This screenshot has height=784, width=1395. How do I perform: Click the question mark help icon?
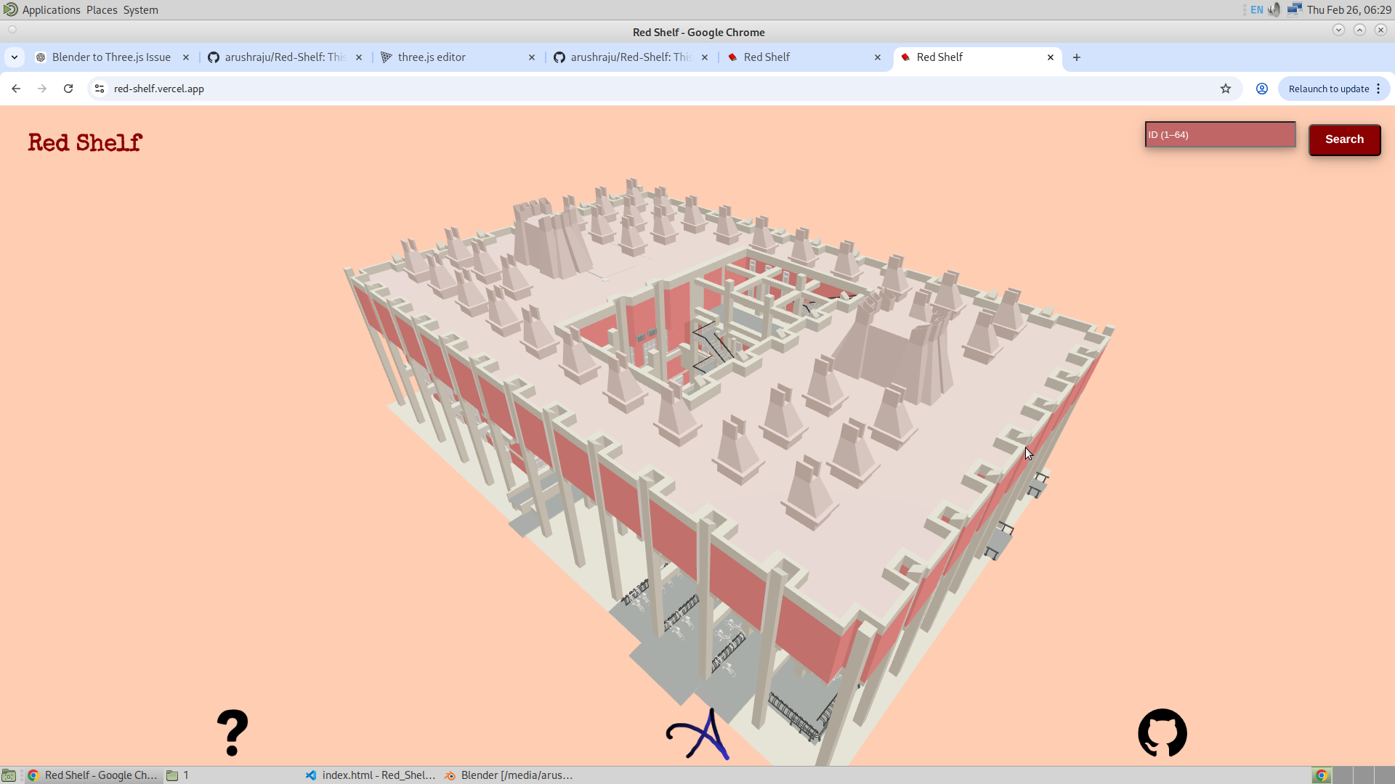tap(232, 732)
